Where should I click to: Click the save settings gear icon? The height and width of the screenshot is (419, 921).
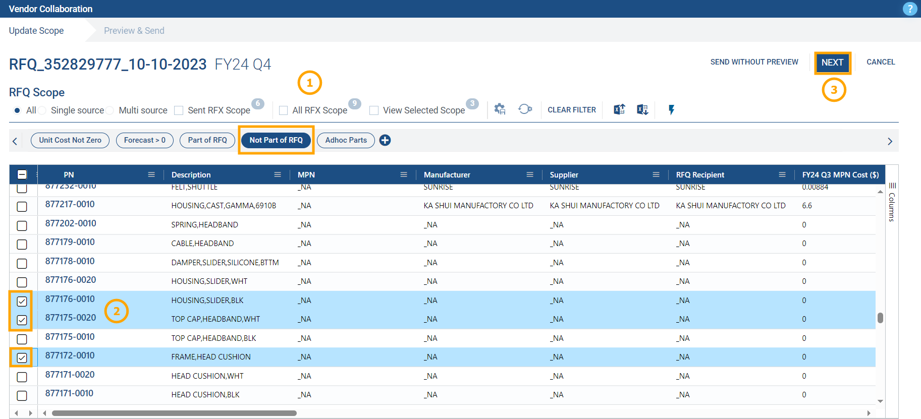click(x=500, y=109)
